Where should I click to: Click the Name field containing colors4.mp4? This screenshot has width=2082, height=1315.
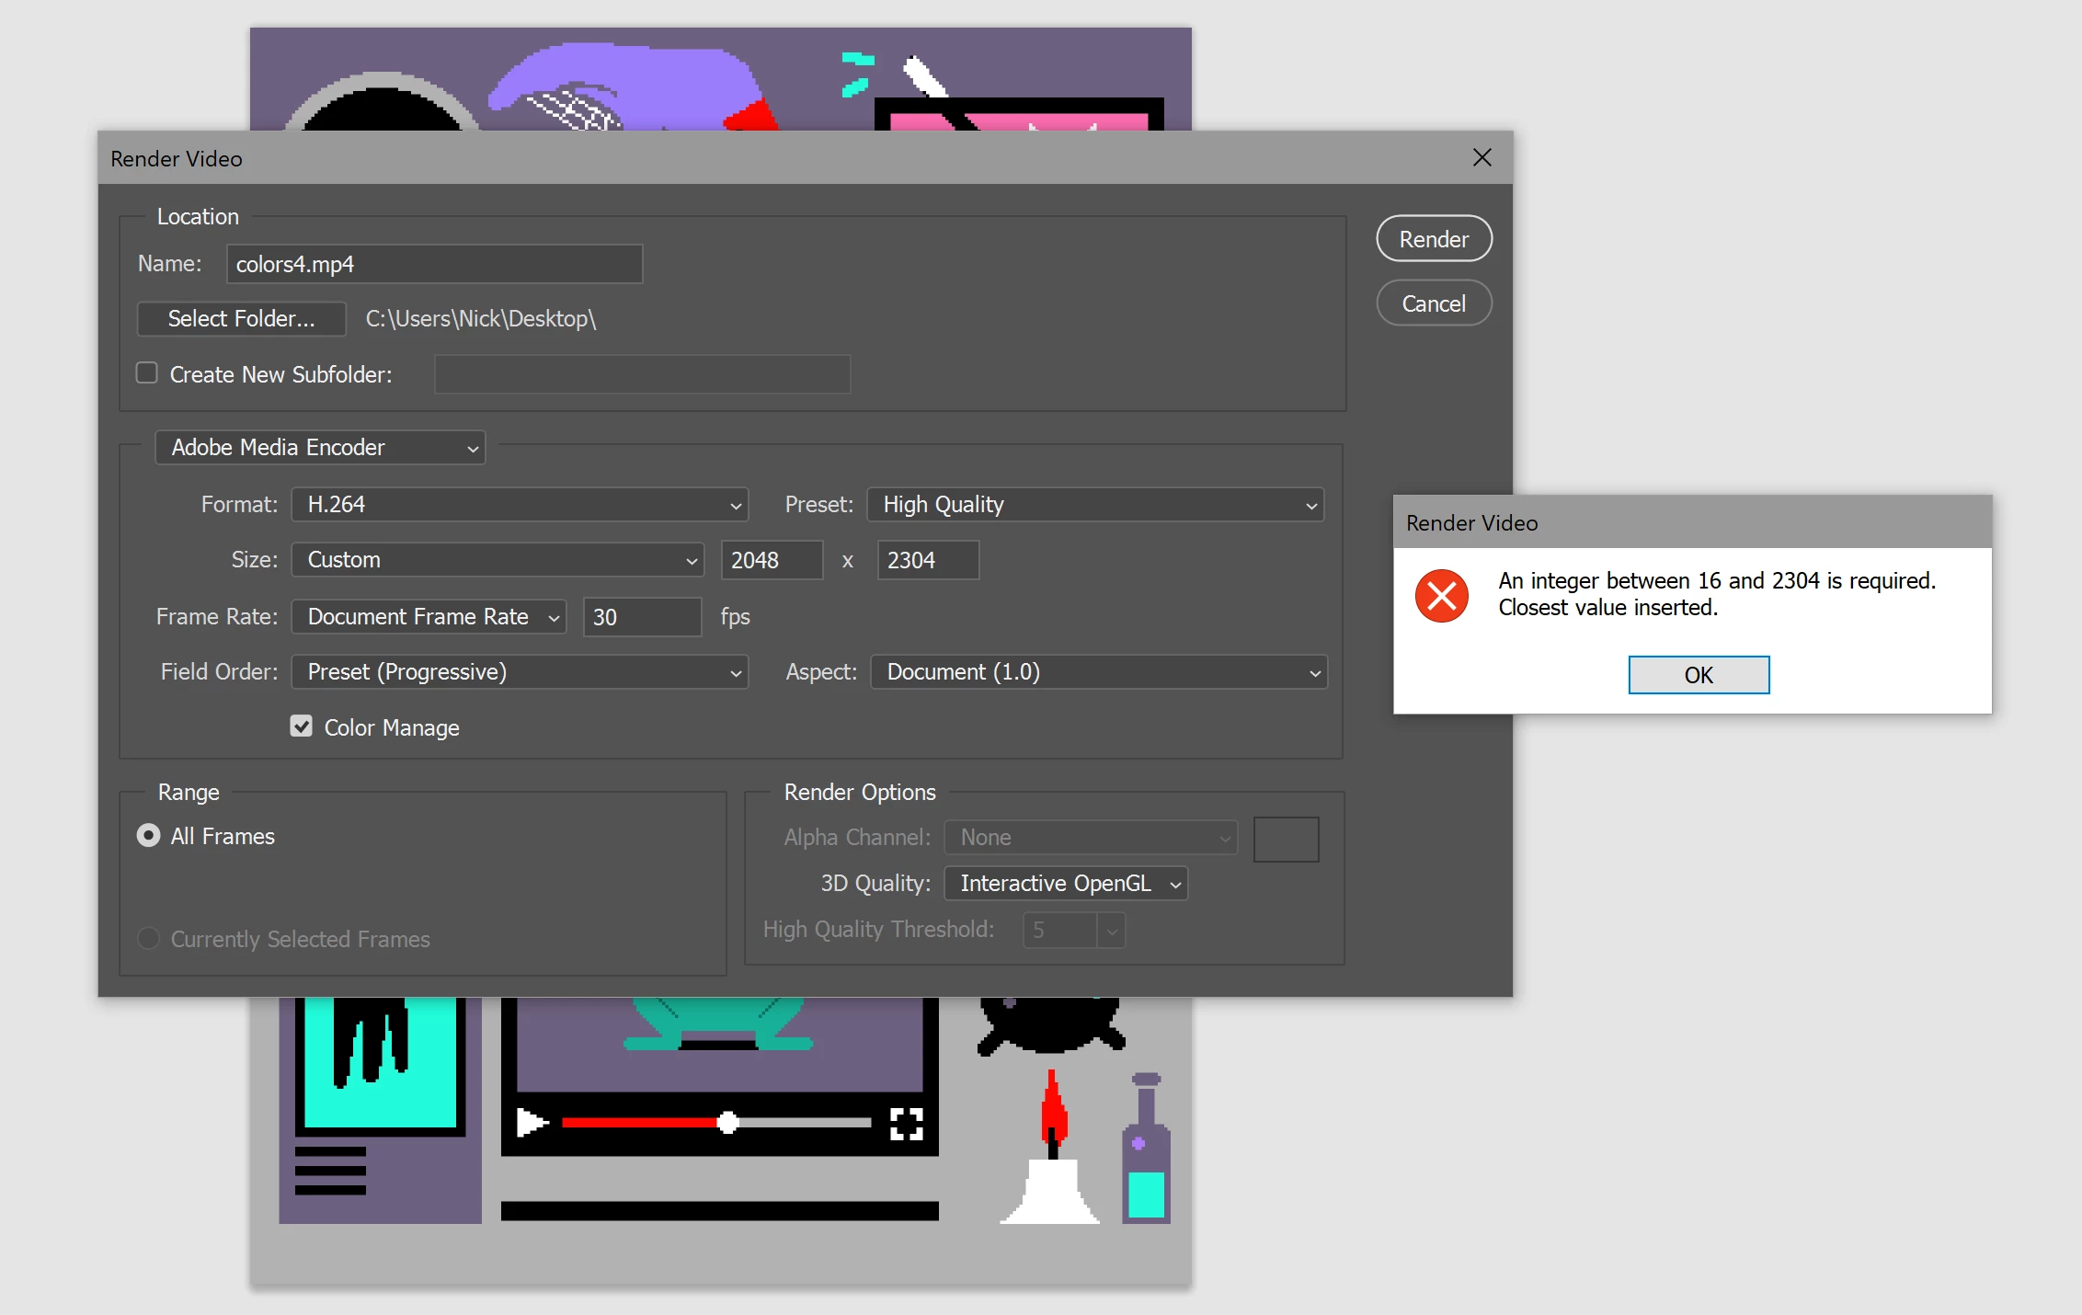434,264
